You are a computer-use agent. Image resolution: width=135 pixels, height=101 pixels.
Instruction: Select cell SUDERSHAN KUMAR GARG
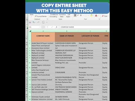pyautogui.click(x=67, y=43)
